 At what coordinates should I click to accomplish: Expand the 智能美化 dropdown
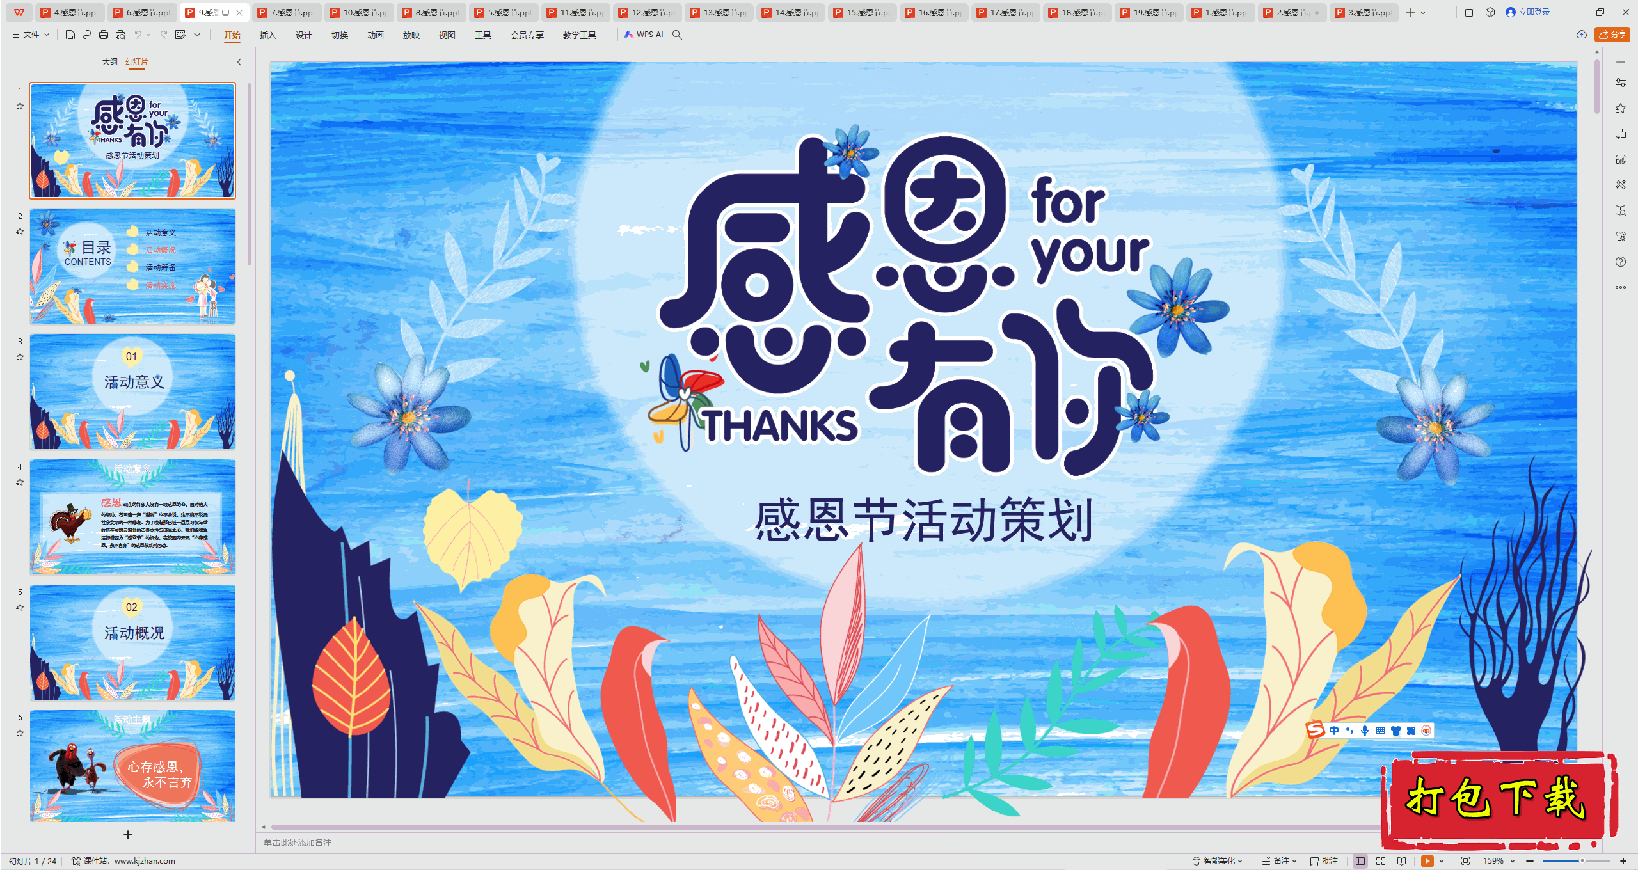1218,861
